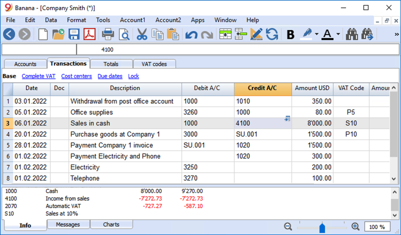Save the file with floppy disk icon
The height and width of the screenshot is (235, 401).
pos(74,34)
